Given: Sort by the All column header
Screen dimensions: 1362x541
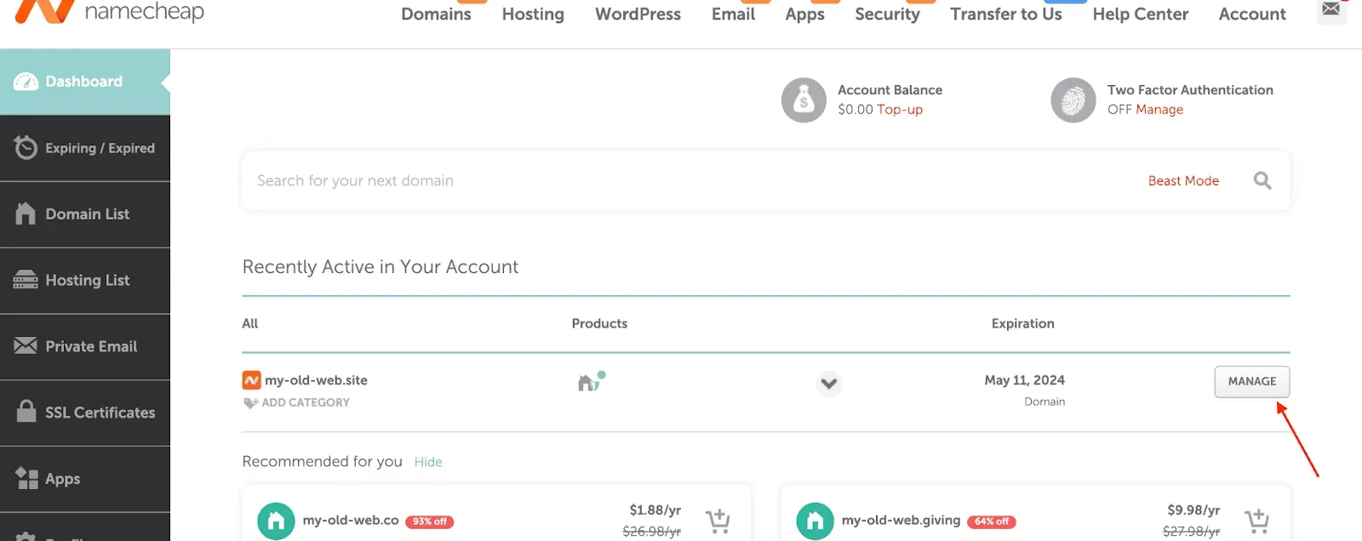Looking at the screenshot, I should (x=249, y=323).
